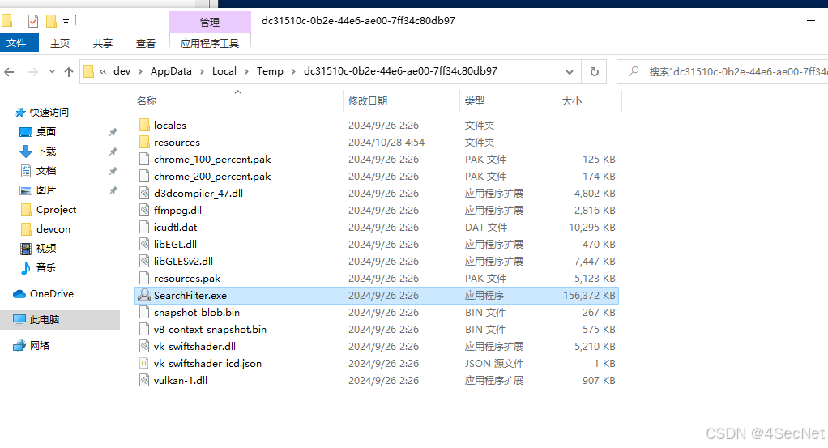Navigate to AppData in the breadcrumb
This screenshot has height=448, width=828.
(x=171, y=71)
